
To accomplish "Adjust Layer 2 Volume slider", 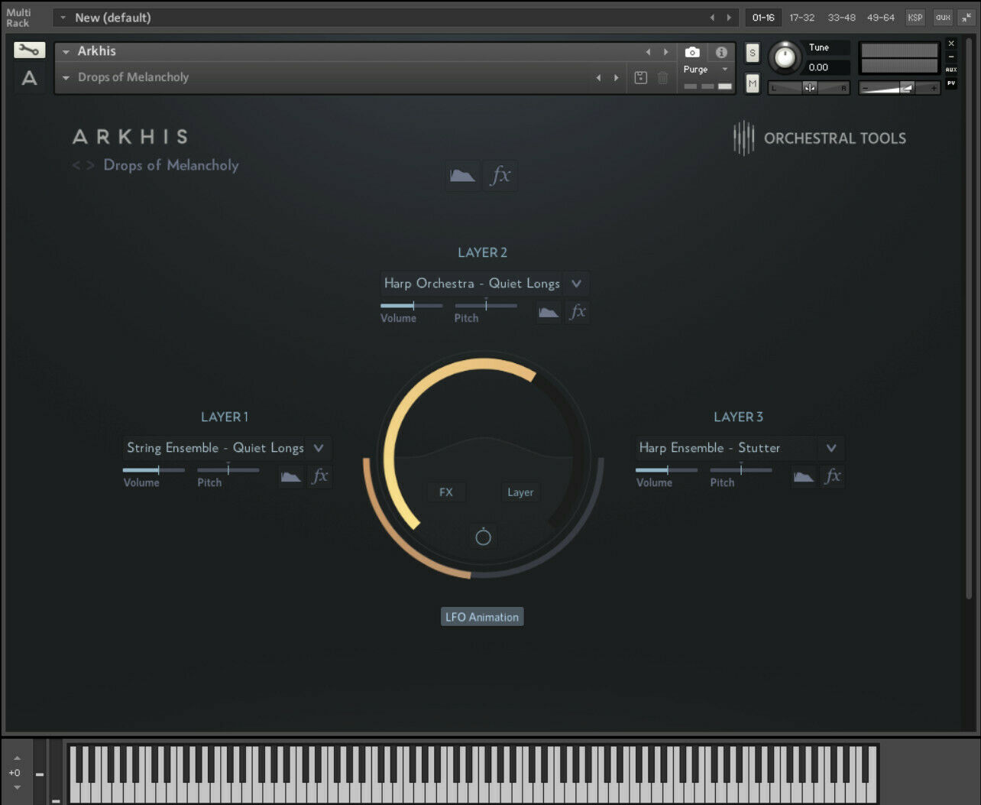I will coord(411,306).
